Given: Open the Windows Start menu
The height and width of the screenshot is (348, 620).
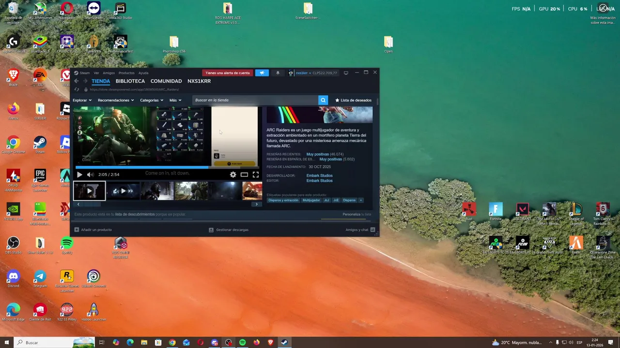Looking at the screenshot, I should pos(6,343).
